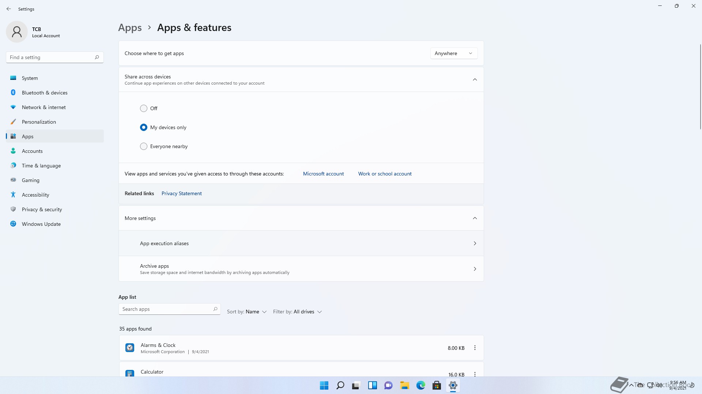The height and width of the screenshot is (394, 702).
Task: Open Microsoft Store from the taskbar
Action: click(437, 386)
